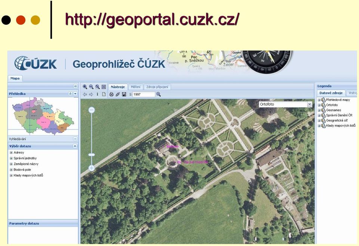Click the layer icon beside Geografická síť
Screen dimensions: 359x246
323,120
